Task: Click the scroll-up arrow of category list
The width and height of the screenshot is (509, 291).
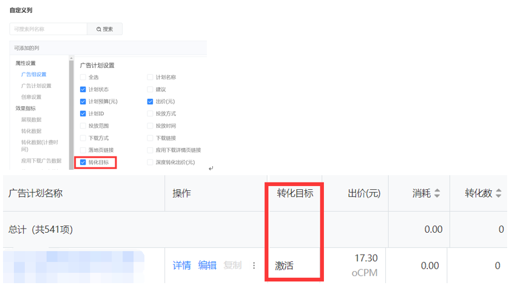Action: pos(71,59)
